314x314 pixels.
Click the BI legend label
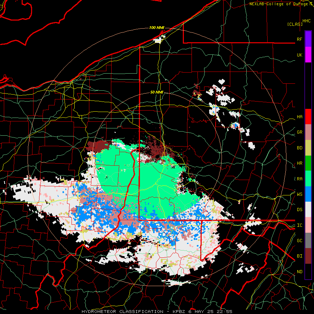tap(299, 256)
